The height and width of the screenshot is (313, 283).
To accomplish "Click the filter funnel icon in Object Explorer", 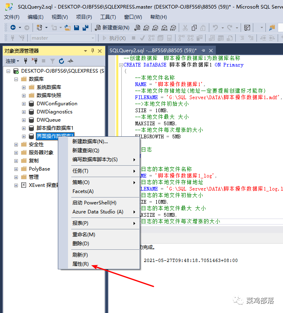I will (x=53, y=61).
